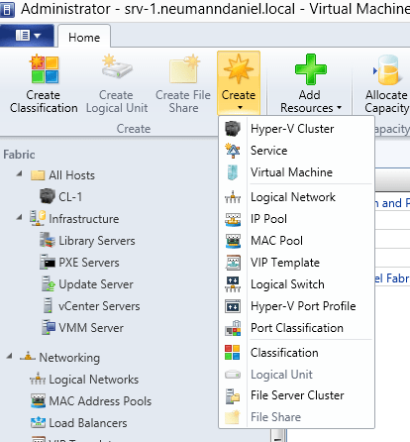Image resolution: width=410 pixels, height=442 pixels.
Task: Choose Virtual Machine from Create menu
Action: 296,172
